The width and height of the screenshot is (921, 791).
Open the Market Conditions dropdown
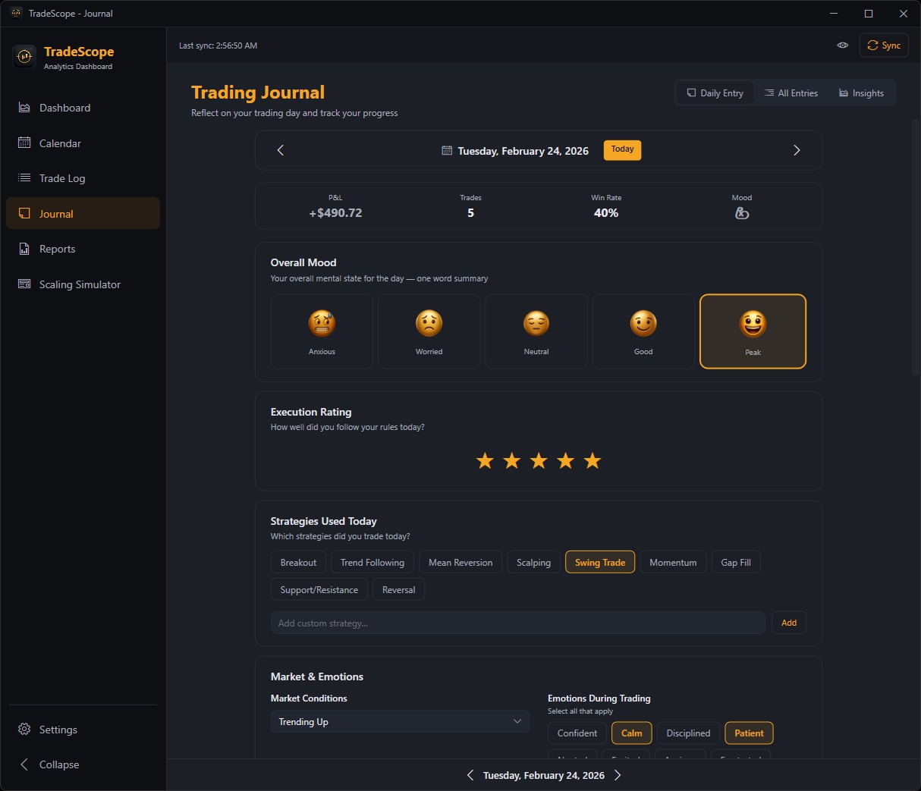click(x=400, y=721)
